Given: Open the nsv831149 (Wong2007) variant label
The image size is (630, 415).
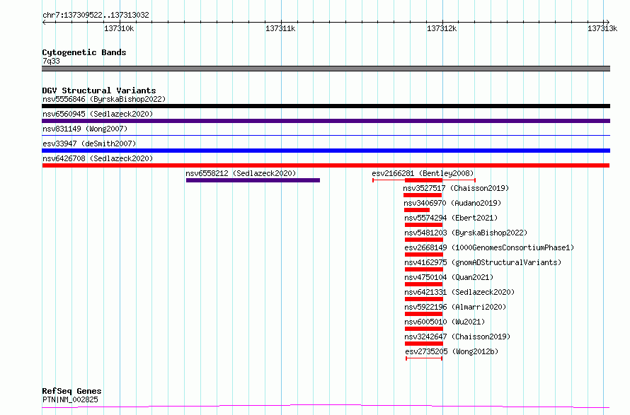Looking at the screenshot, I should click(85, 129).
